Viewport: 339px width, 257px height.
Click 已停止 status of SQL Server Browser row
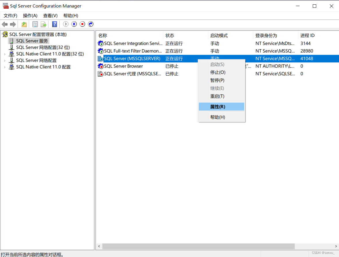(172, 66)
